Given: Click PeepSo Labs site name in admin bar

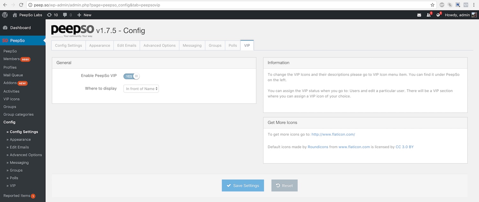Looking at the screenshot, I should pos(31,15).
